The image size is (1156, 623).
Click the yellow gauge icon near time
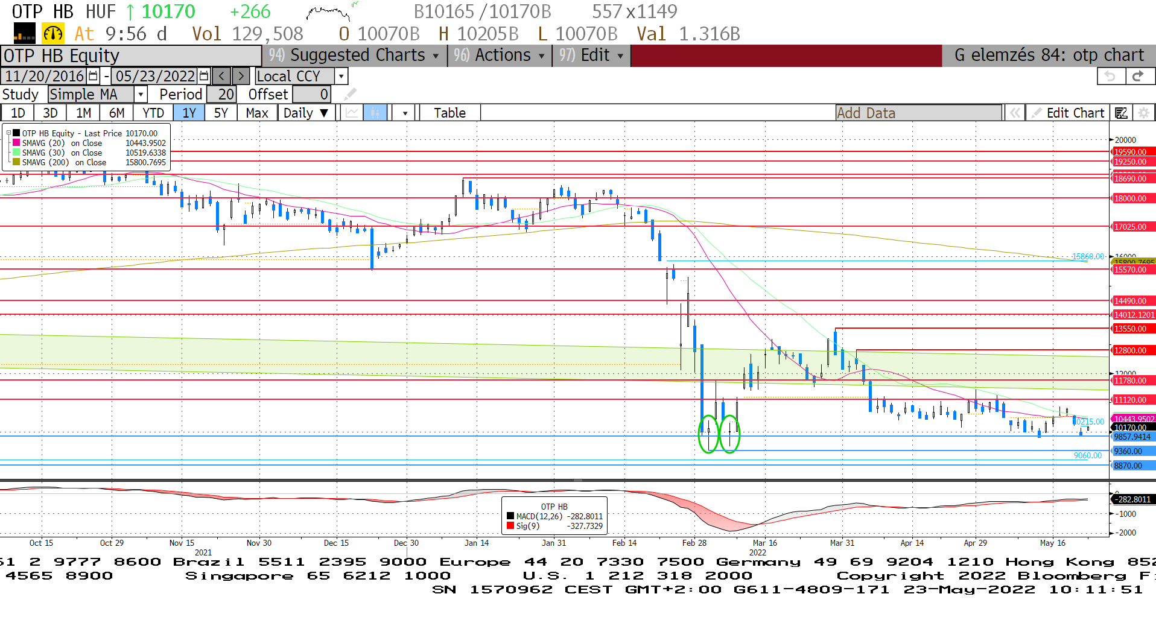click(x=53, y=34)
